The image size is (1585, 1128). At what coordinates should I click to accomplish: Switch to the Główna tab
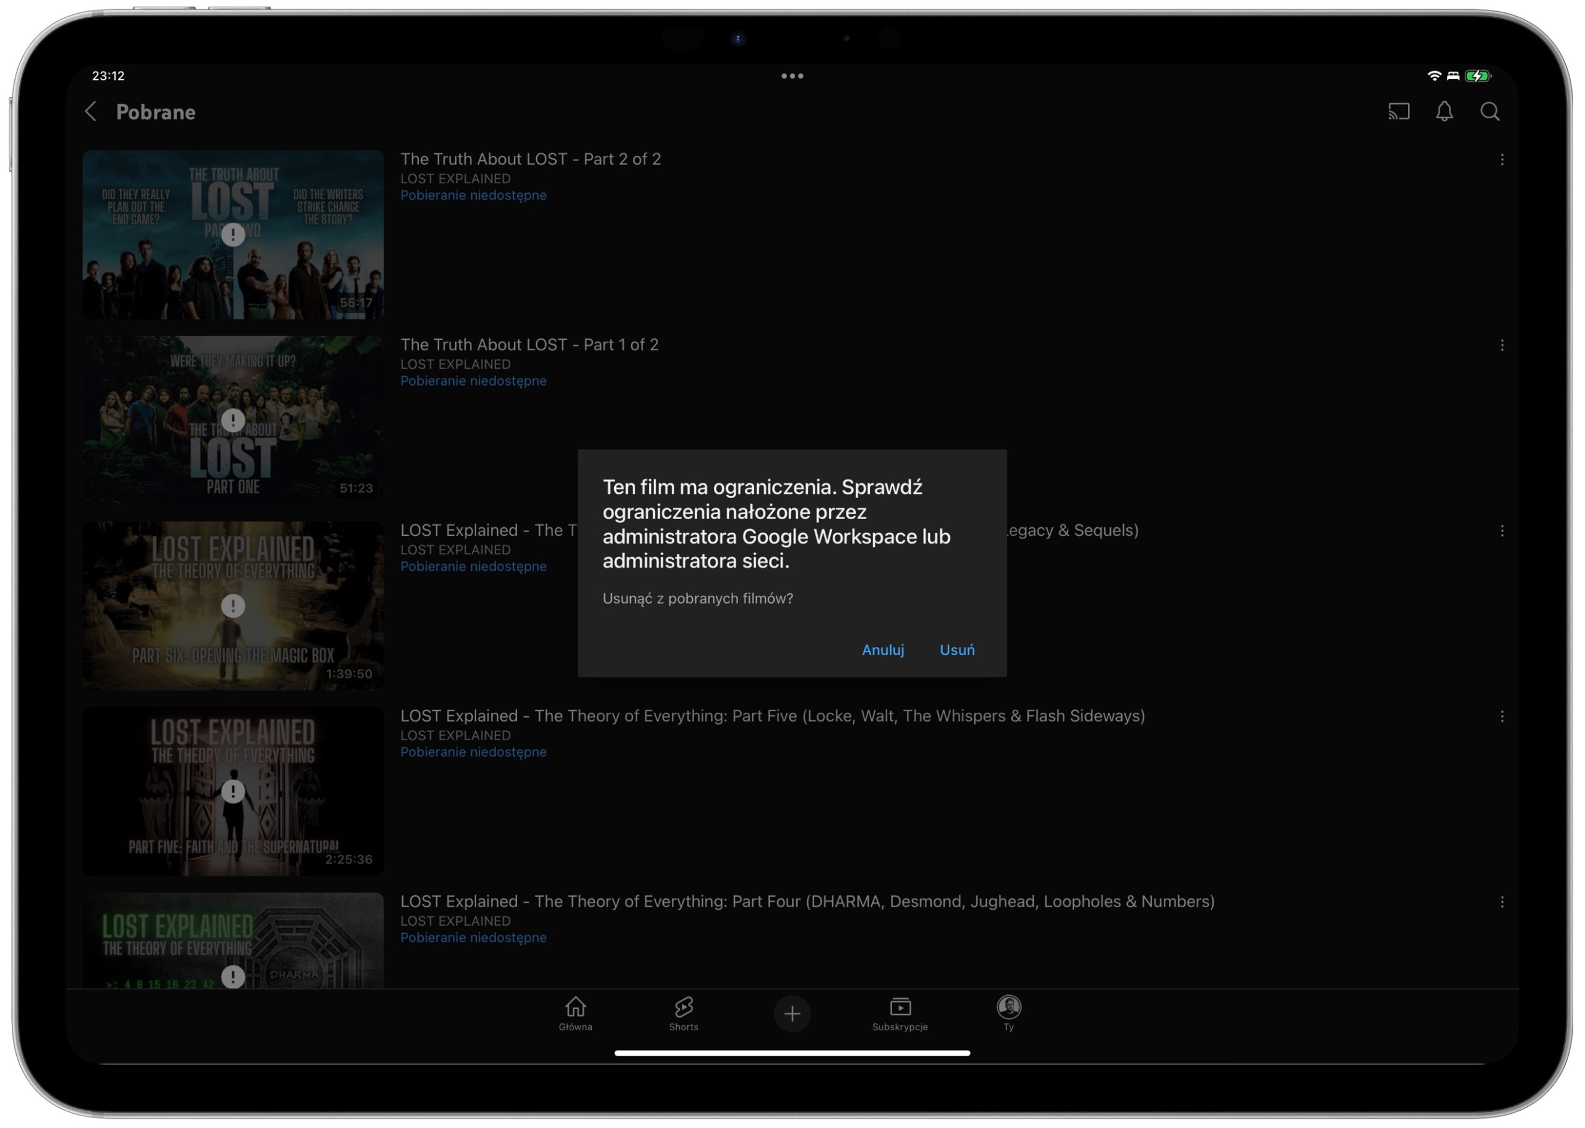pyautogui.click(x=575, y=1014)
